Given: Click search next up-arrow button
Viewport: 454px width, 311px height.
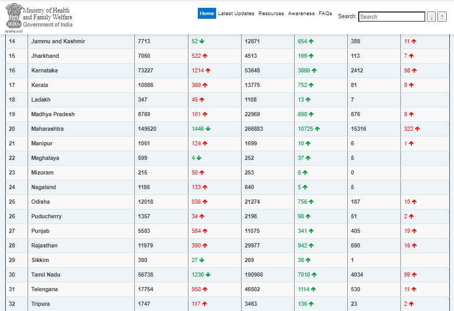Looking at the screenshot, I should point(442,17).
